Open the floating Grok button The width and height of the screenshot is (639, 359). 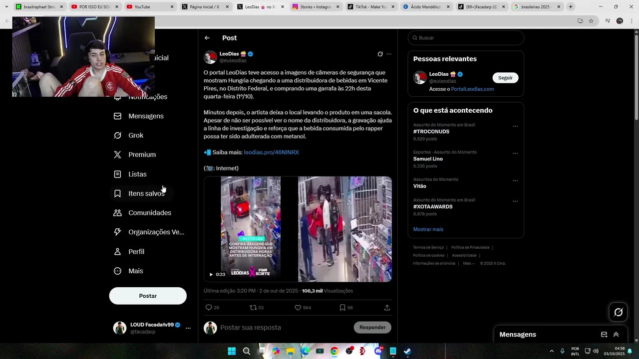(x=619, y=312)
